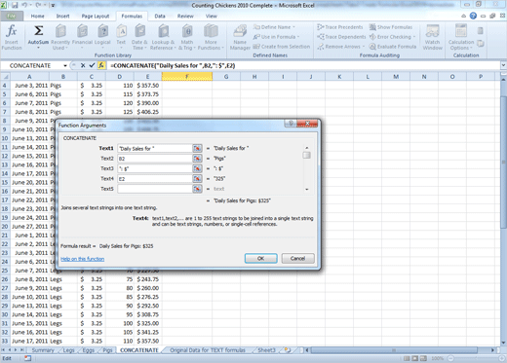
Task: Click OK in Function Arguments dialog
Action: click(x=260, y=258)
